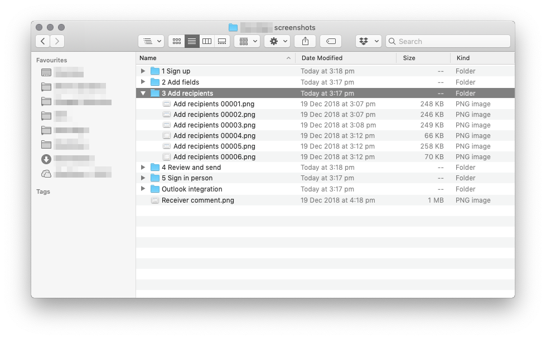The image size is (546, 339).
Task: Click the Favourites sidebar heading
Action: pyautogui.click(x=51, y=60)
